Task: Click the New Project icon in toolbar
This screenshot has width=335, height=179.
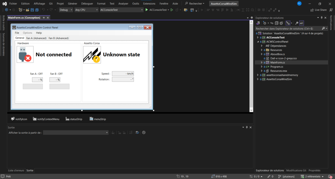Action: pyautogui.click(x=20, y=10)
